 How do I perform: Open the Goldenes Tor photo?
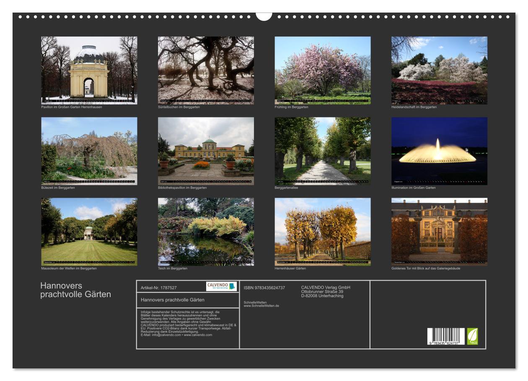coord(439,232)
